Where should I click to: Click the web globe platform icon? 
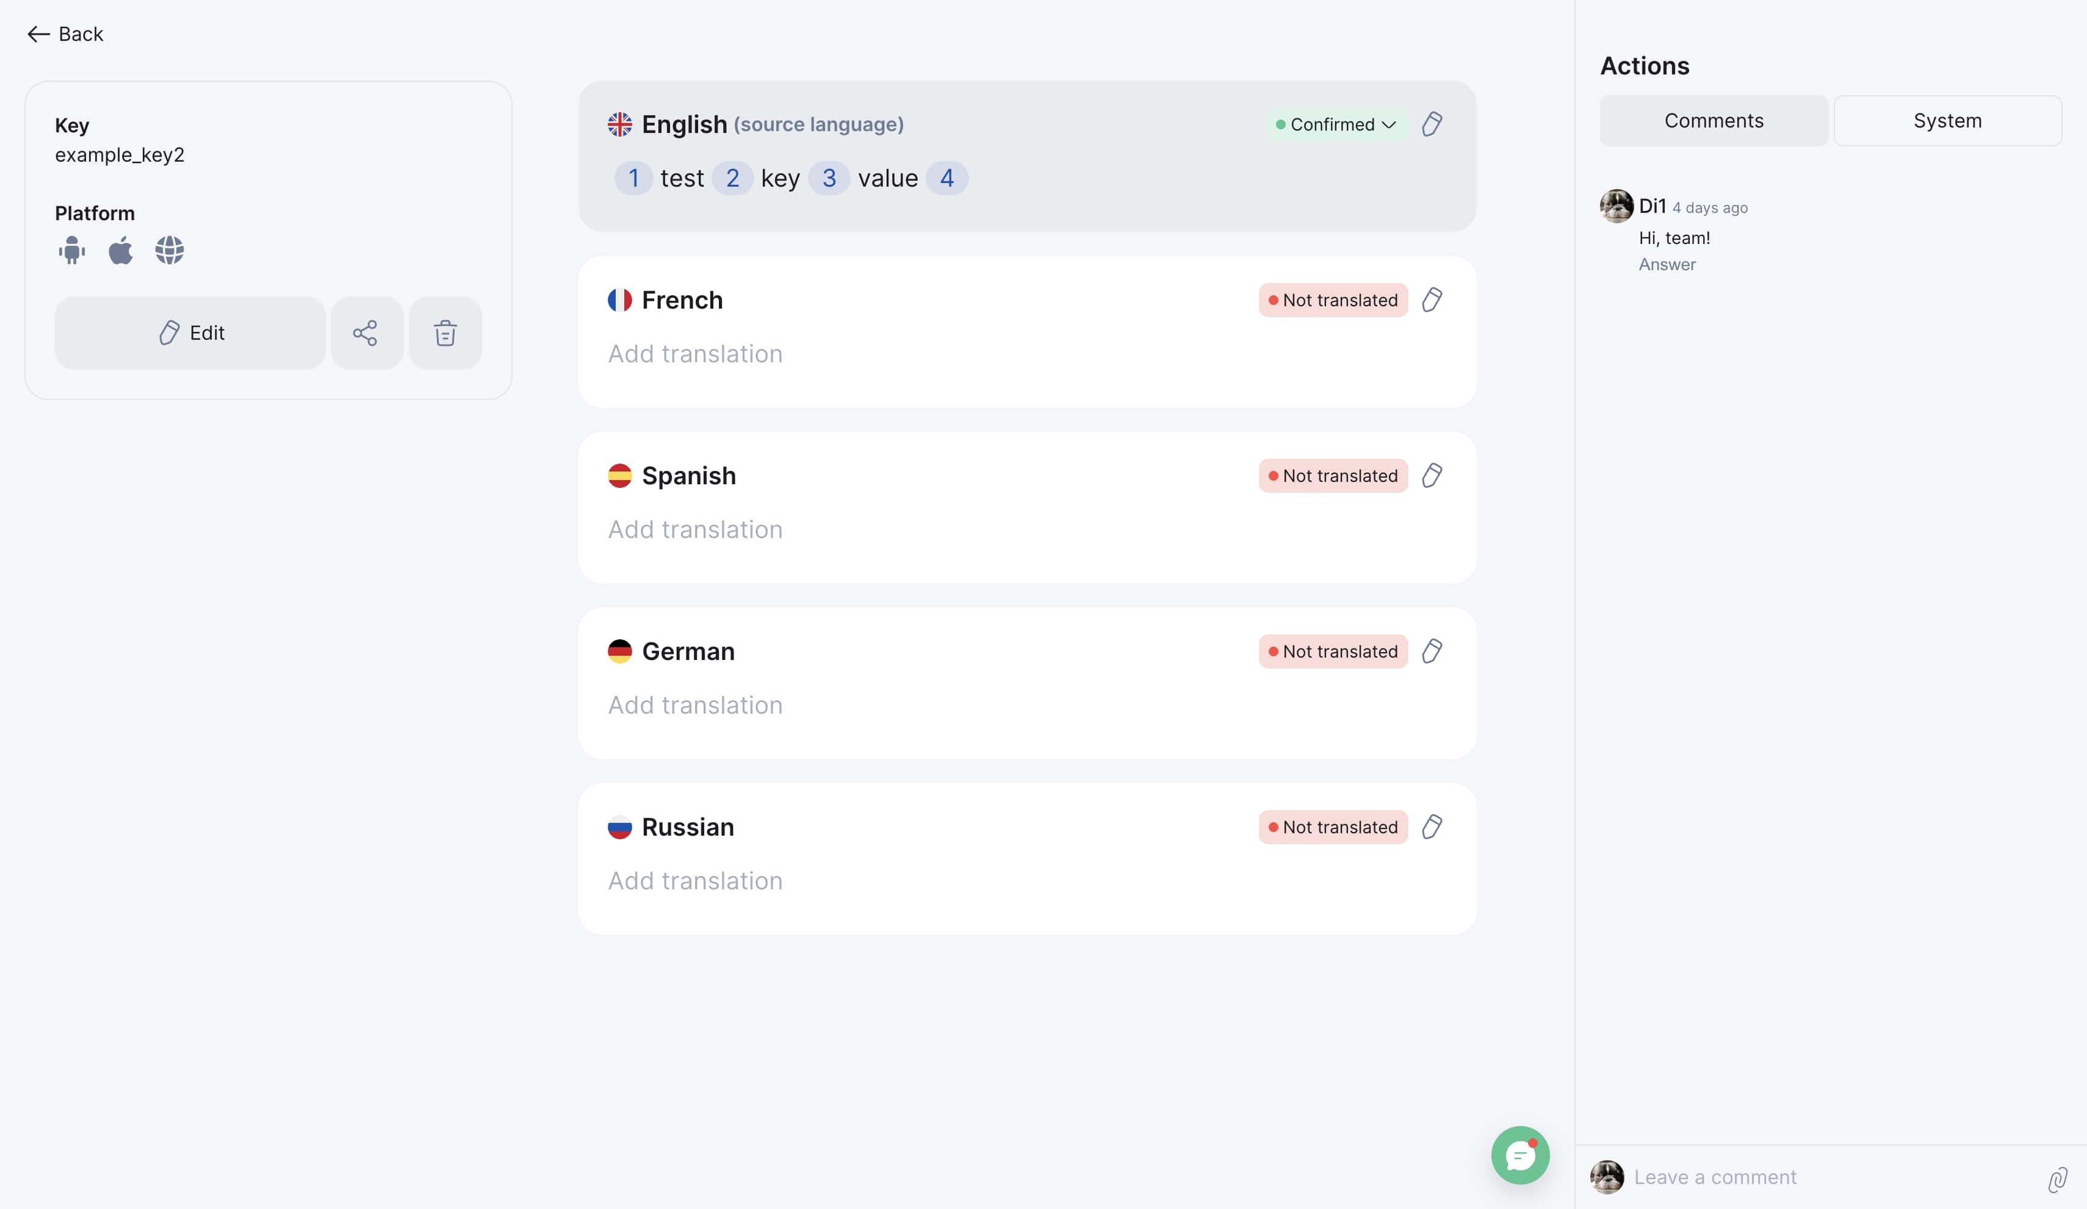pos(170,250)
